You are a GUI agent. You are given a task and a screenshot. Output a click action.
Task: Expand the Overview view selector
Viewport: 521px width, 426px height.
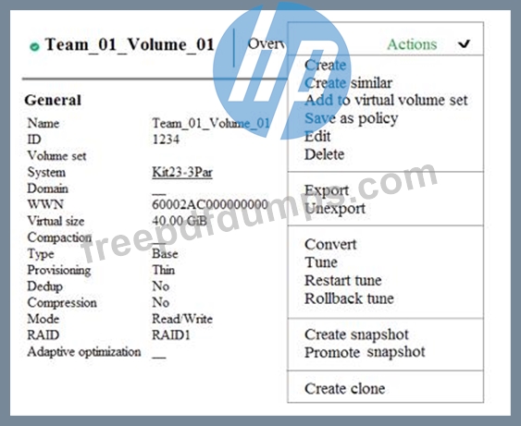point(267,43)
